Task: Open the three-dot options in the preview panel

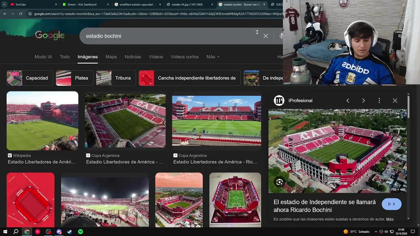Action: (x=379, y=101)
